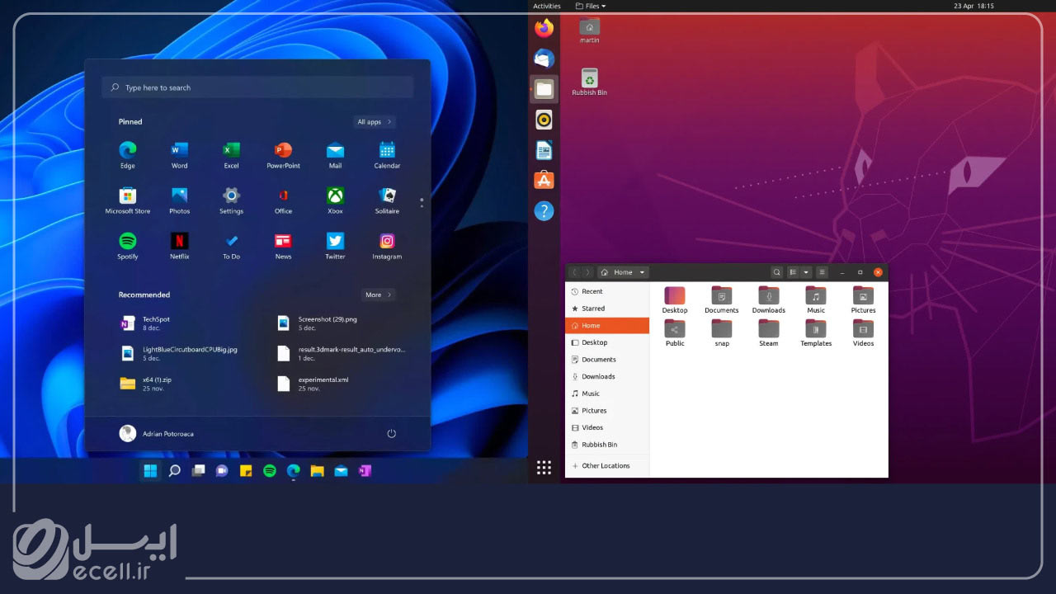The height and width of the screenshot is (594, 1056).
Task: Open Excel in pinned apps
Action: 231,154
